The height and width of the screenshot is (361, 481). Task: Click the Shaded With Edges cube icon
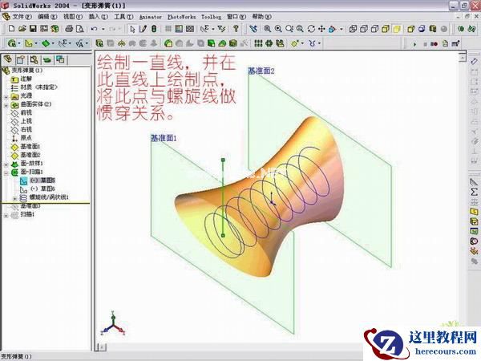386,29
